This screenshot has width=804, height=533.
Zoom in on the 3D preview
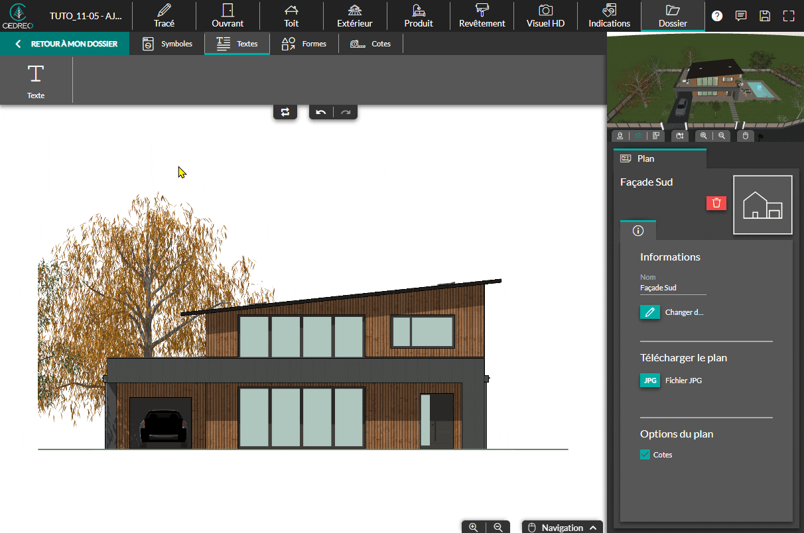[x=703, y=136]
